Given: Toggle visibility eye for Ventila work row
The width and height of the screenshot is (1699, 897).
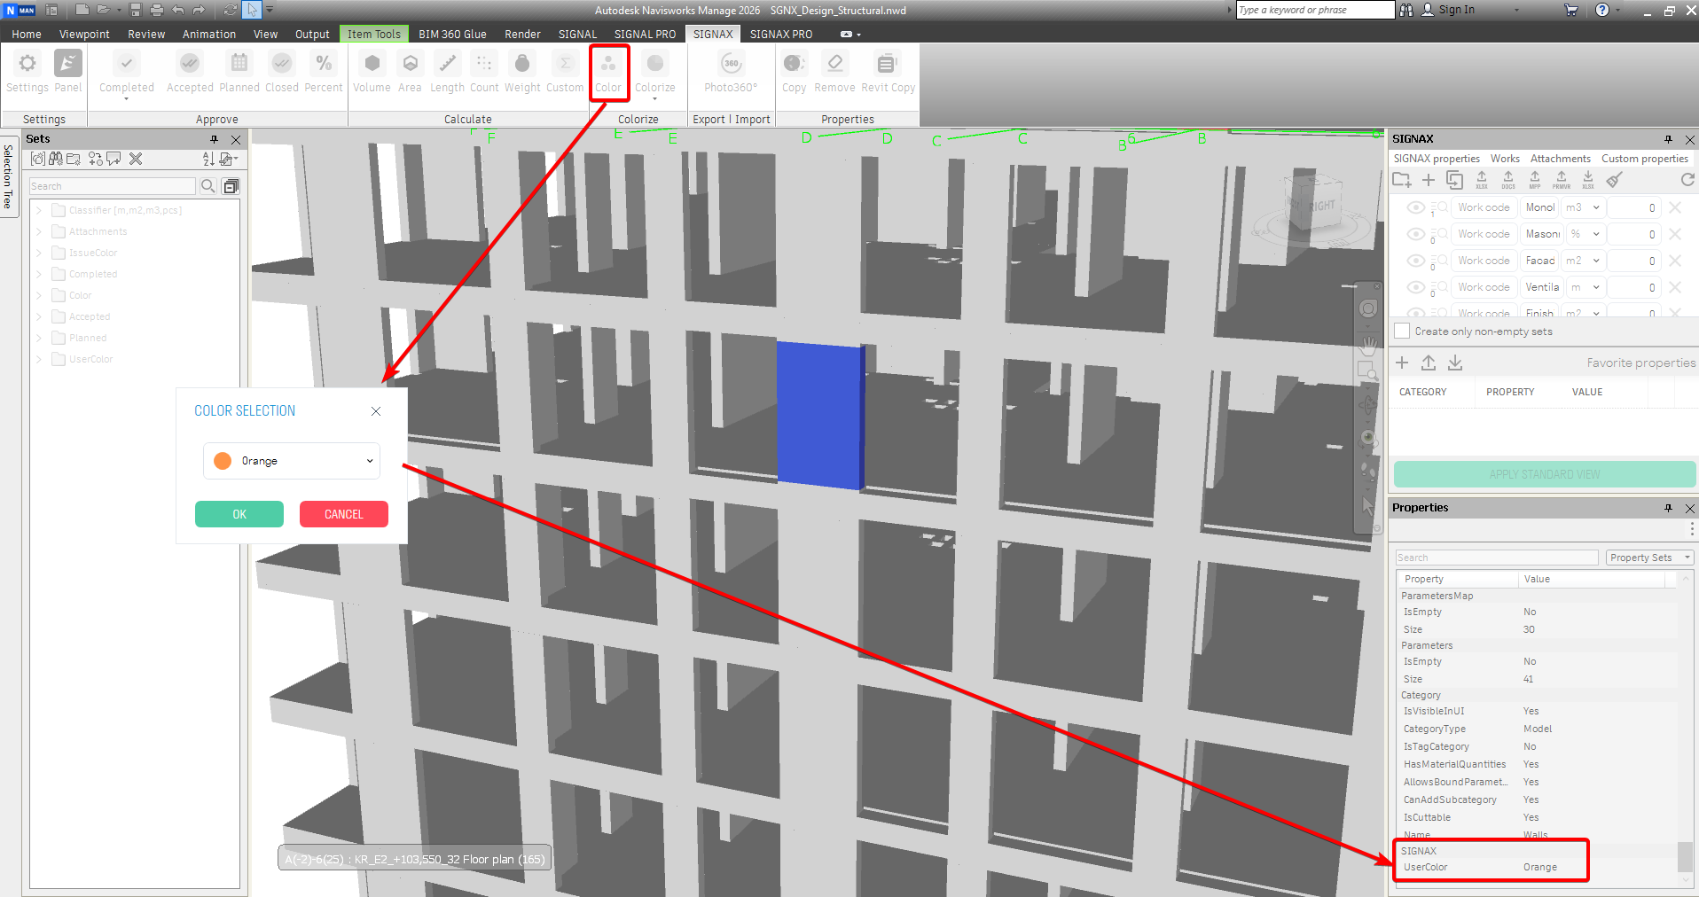Looking at the screenshot, I should 1415,287.
